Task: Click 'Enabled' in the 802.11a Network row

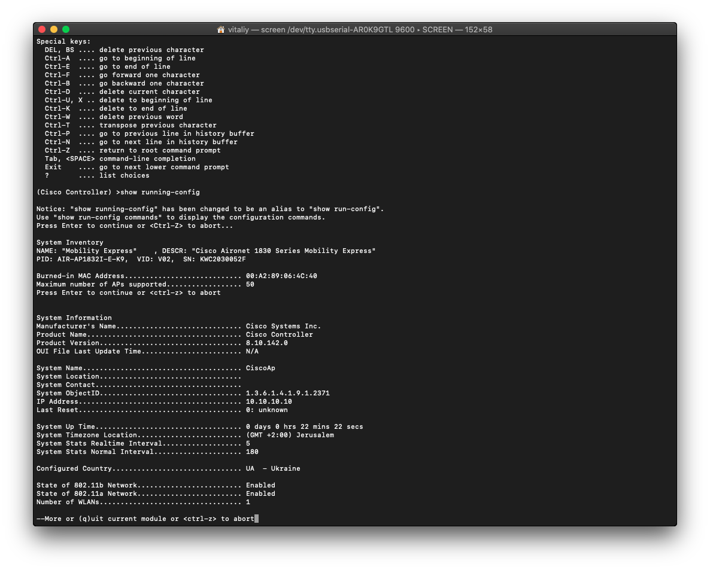Action: pos(260,493)
